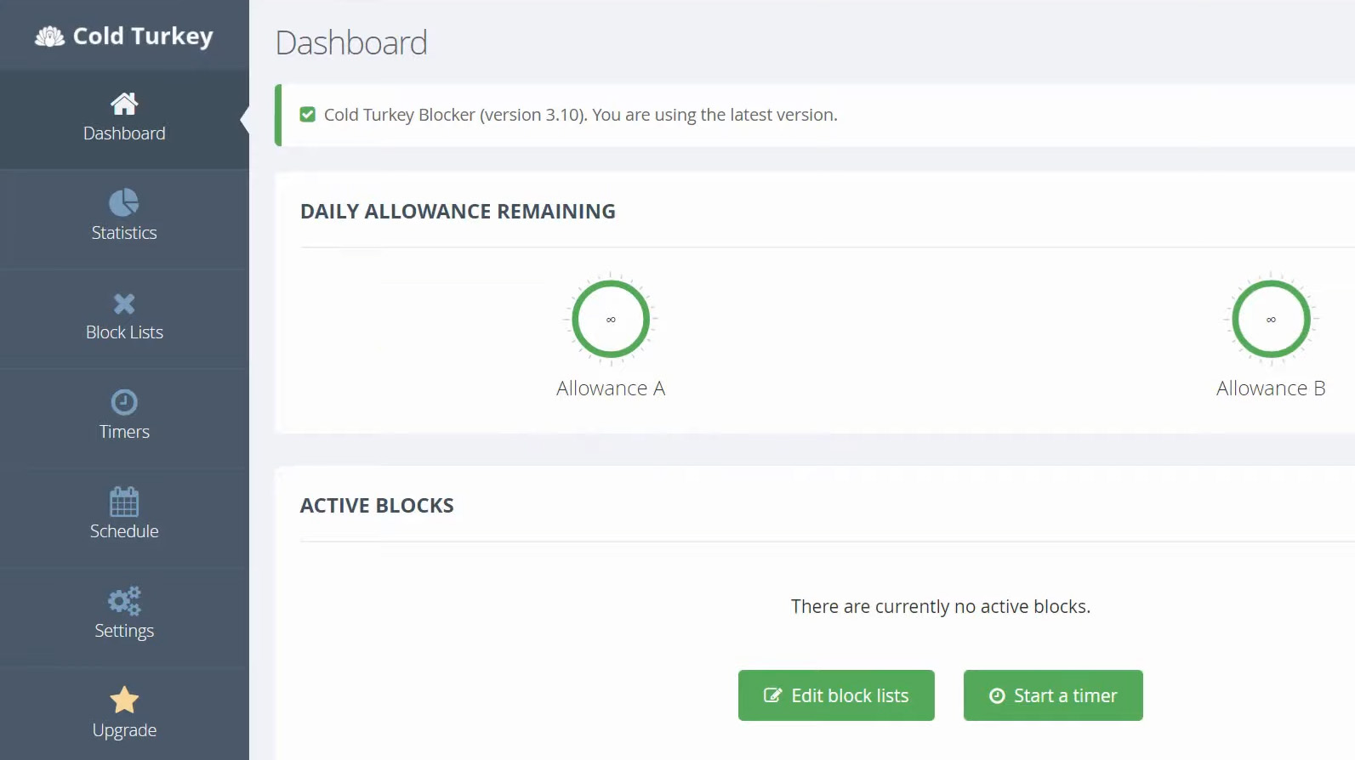Viewport: 1355px width, 760px height.
Task: Click the green version checkmark icon
Action: pos(307,114)
